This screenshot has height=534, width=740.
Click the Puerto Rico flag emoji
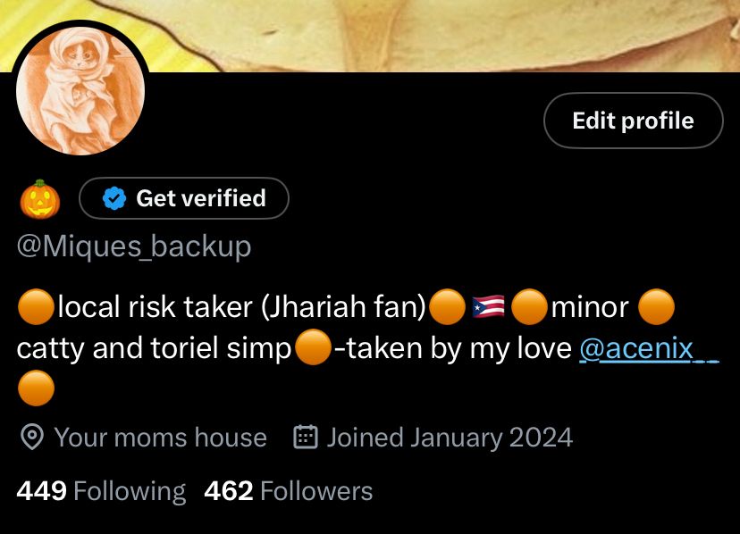click(x=489, y=307)
